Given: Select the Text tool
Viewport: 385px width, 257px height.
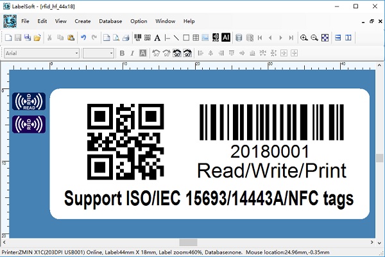Looking at the screenshot, I should tap(157, 38).
